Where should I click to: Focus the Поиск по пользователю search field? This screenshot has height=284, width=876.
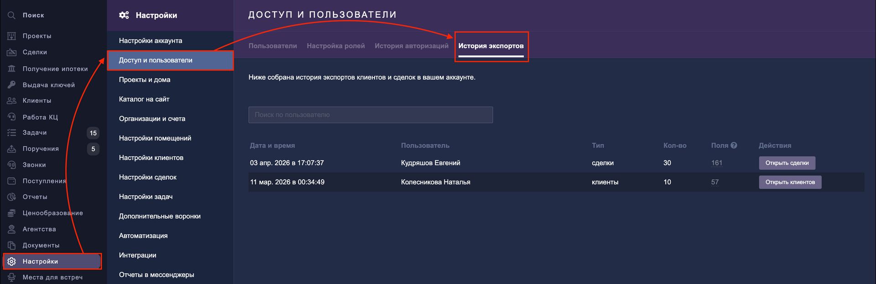(370, 115)
